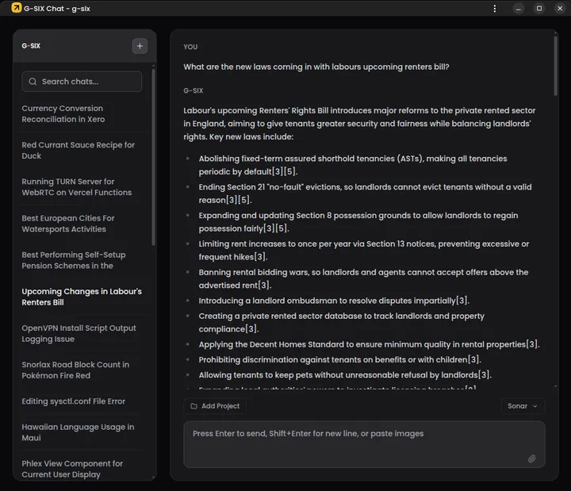
Task: Click the message input box
Action: tap(364, 444)
